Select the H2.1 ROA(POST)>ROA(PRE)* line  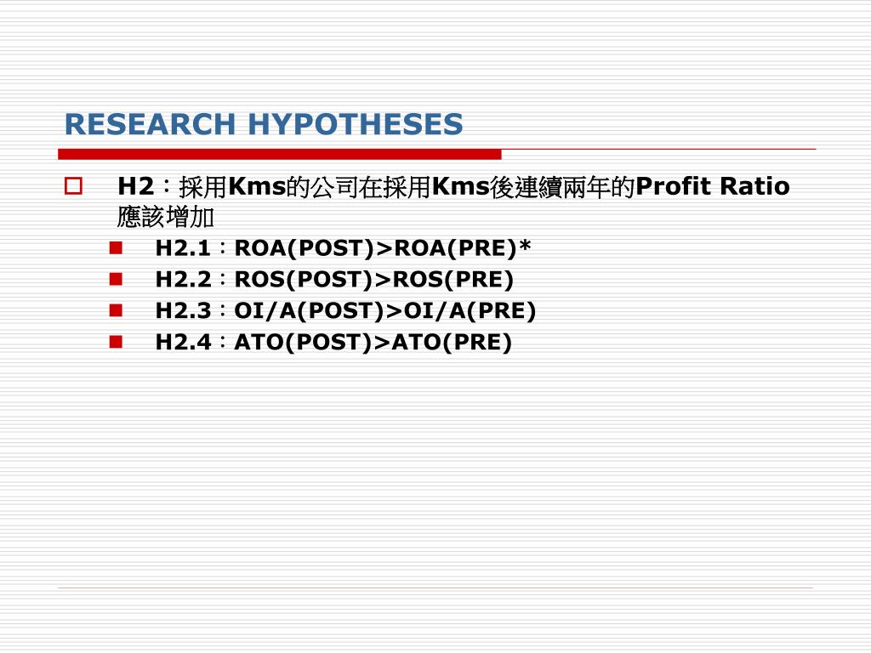click(x=343, y=248)
